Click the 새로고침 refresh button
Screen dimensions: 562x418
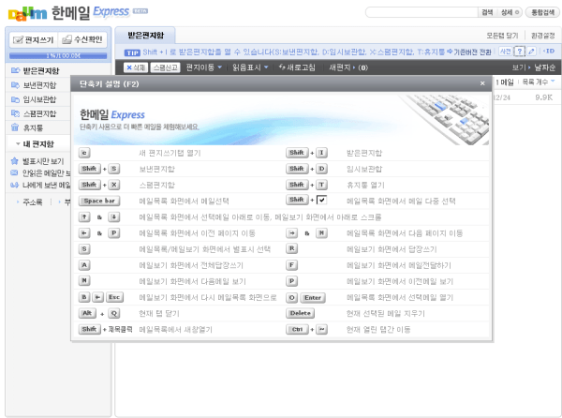coord(297,67)
